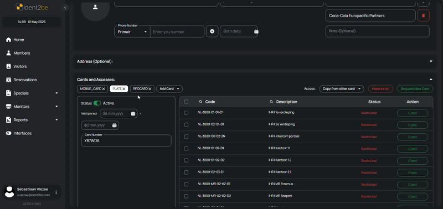Check the row IHR Kantoor 1.1
The width and height of the screenshot is (443, 209).
(x=186, y=148)
